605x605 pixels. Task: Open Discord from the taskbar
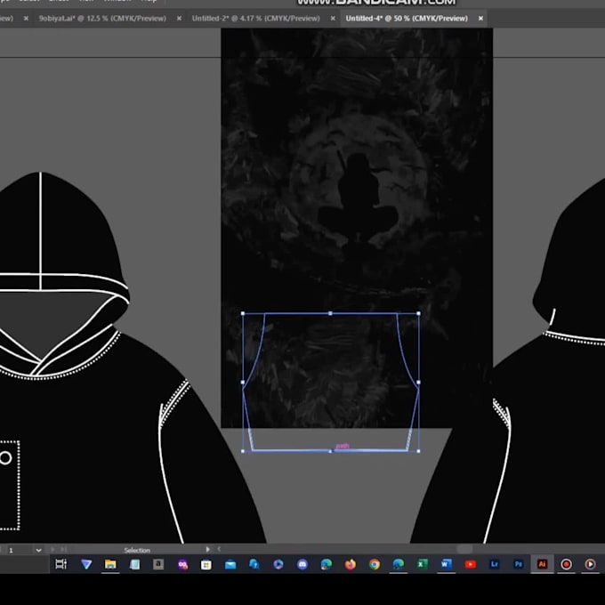tap(302, 564)
